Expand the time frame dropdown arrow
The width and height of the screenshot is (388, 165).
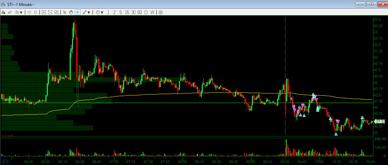coord(102,12)
